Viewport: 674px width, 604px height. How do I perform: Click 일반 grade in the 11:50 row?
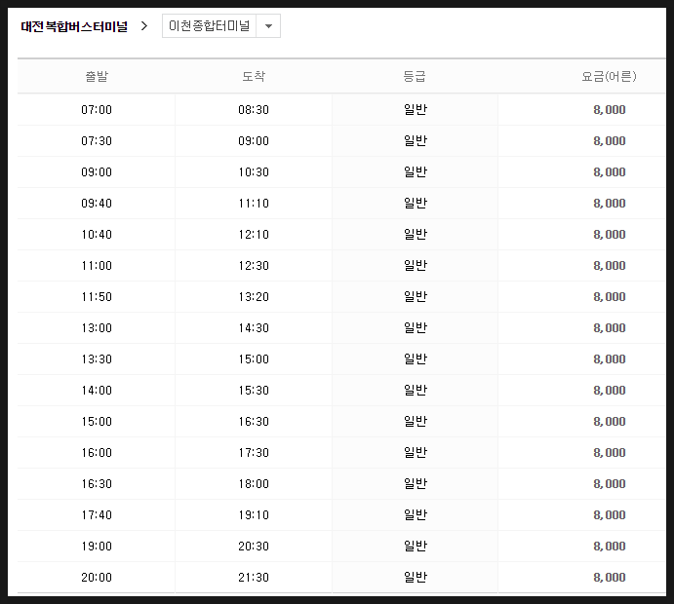pos(416,296)
